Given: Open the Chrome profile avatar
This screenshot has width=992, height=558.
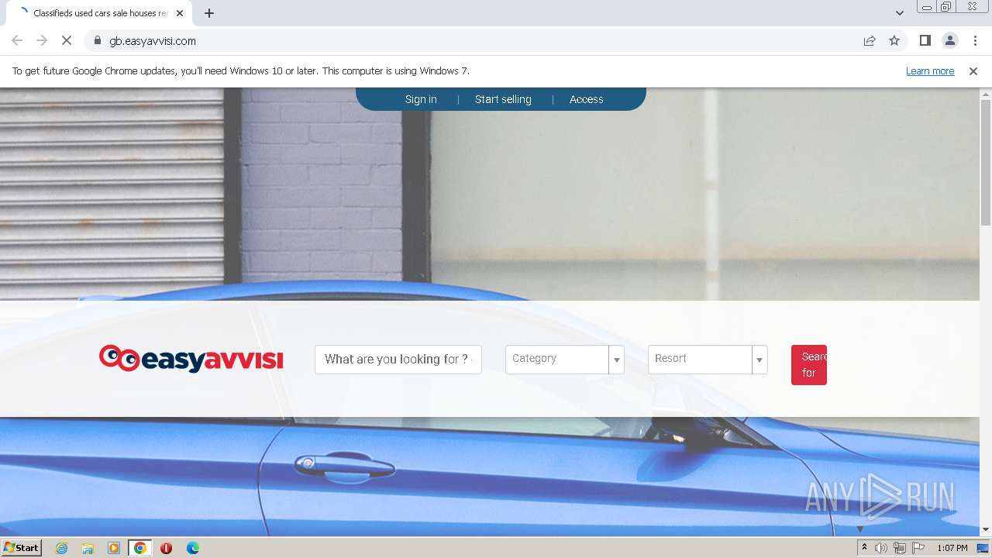Looking at the screenshot, I should pyautogui.click(x=949, y=41).
